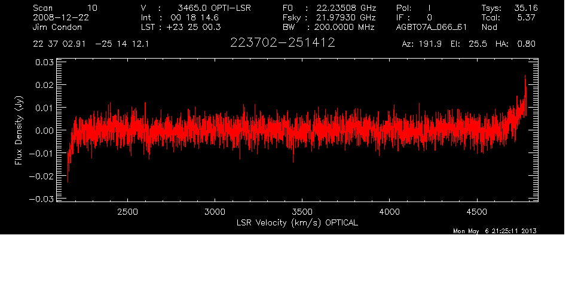This screenshot has width=575, height=293.
Task: Click LST value +23 25 00.3
Action: pos(194,27)
